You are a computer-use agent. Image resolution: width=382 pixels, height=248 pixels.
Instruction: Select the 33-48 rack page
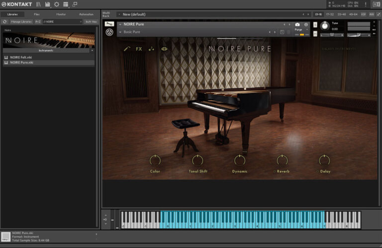click(x=342, y=14)
